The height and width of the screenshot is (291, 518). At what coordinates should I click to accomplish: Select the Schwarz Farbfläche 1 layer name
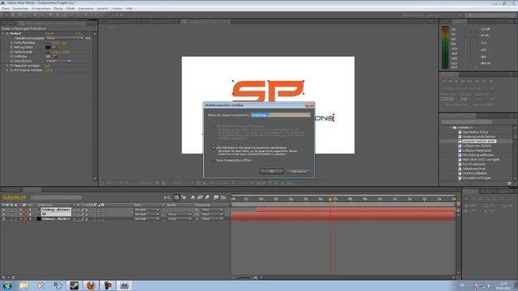pos(56,219)
